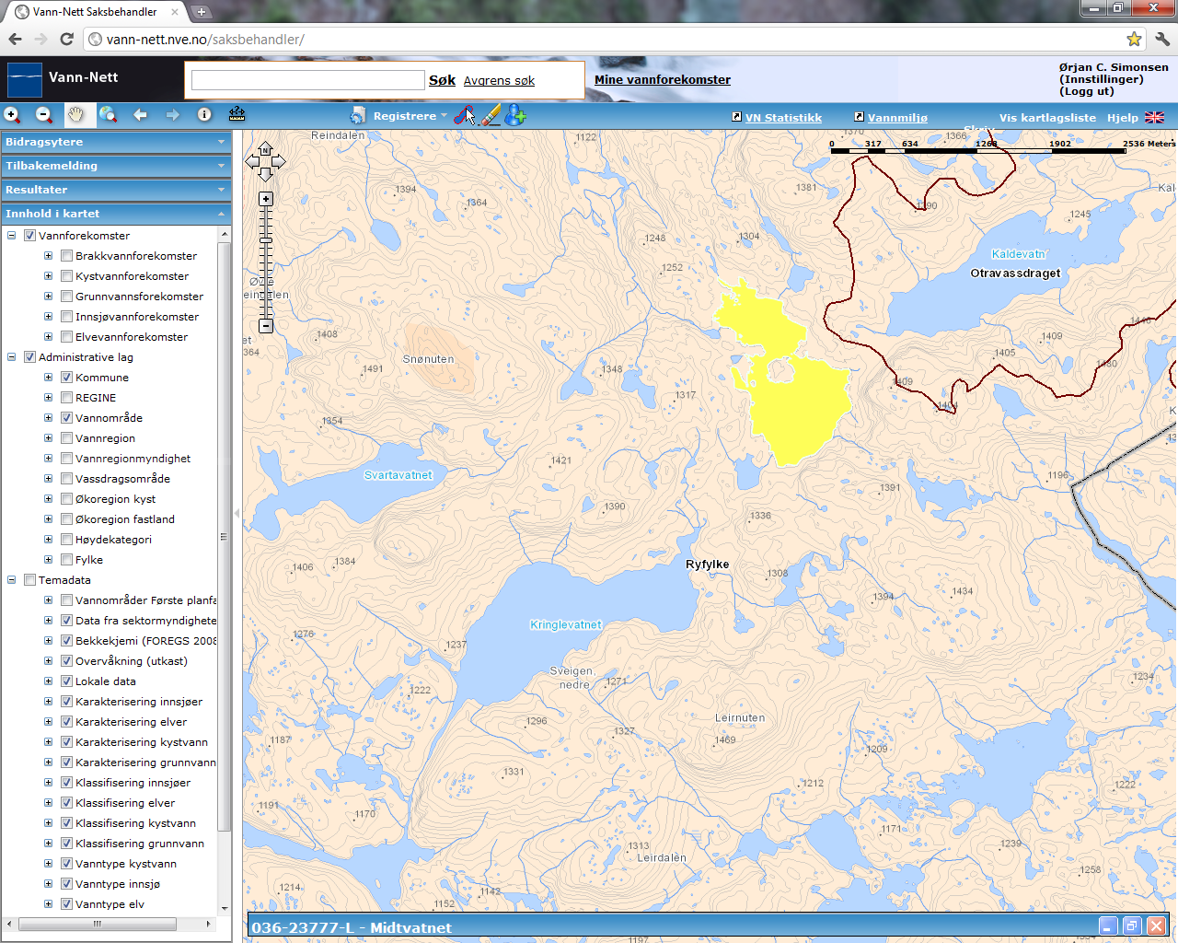Click the add user icon
Viewport: 1178px width, 943px height.
(x=515, y=115)
